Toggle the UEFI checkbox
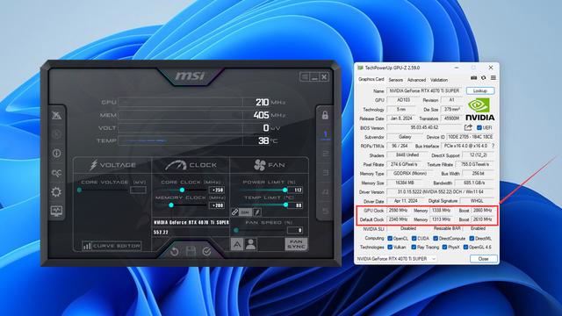 tap(479, 127)
